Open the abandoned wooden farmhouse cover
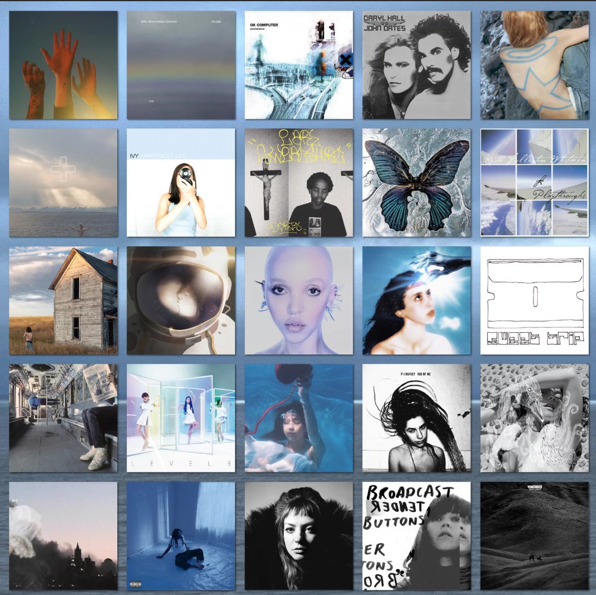Viewport: 596px width, 595px height. (63, 301)
